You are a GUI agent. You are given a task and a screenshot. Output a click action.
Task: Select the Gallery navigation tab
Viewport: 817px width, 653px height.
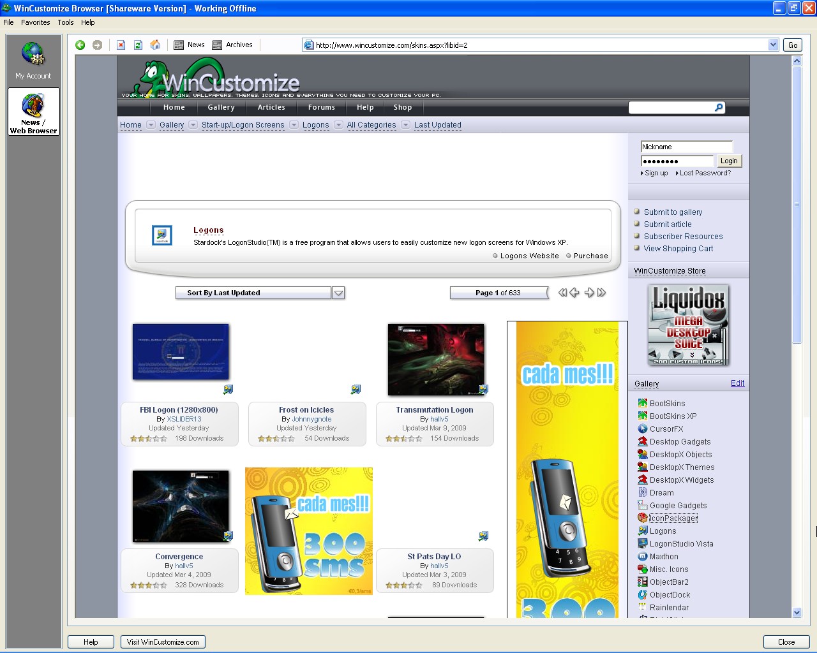coord(221,107)
